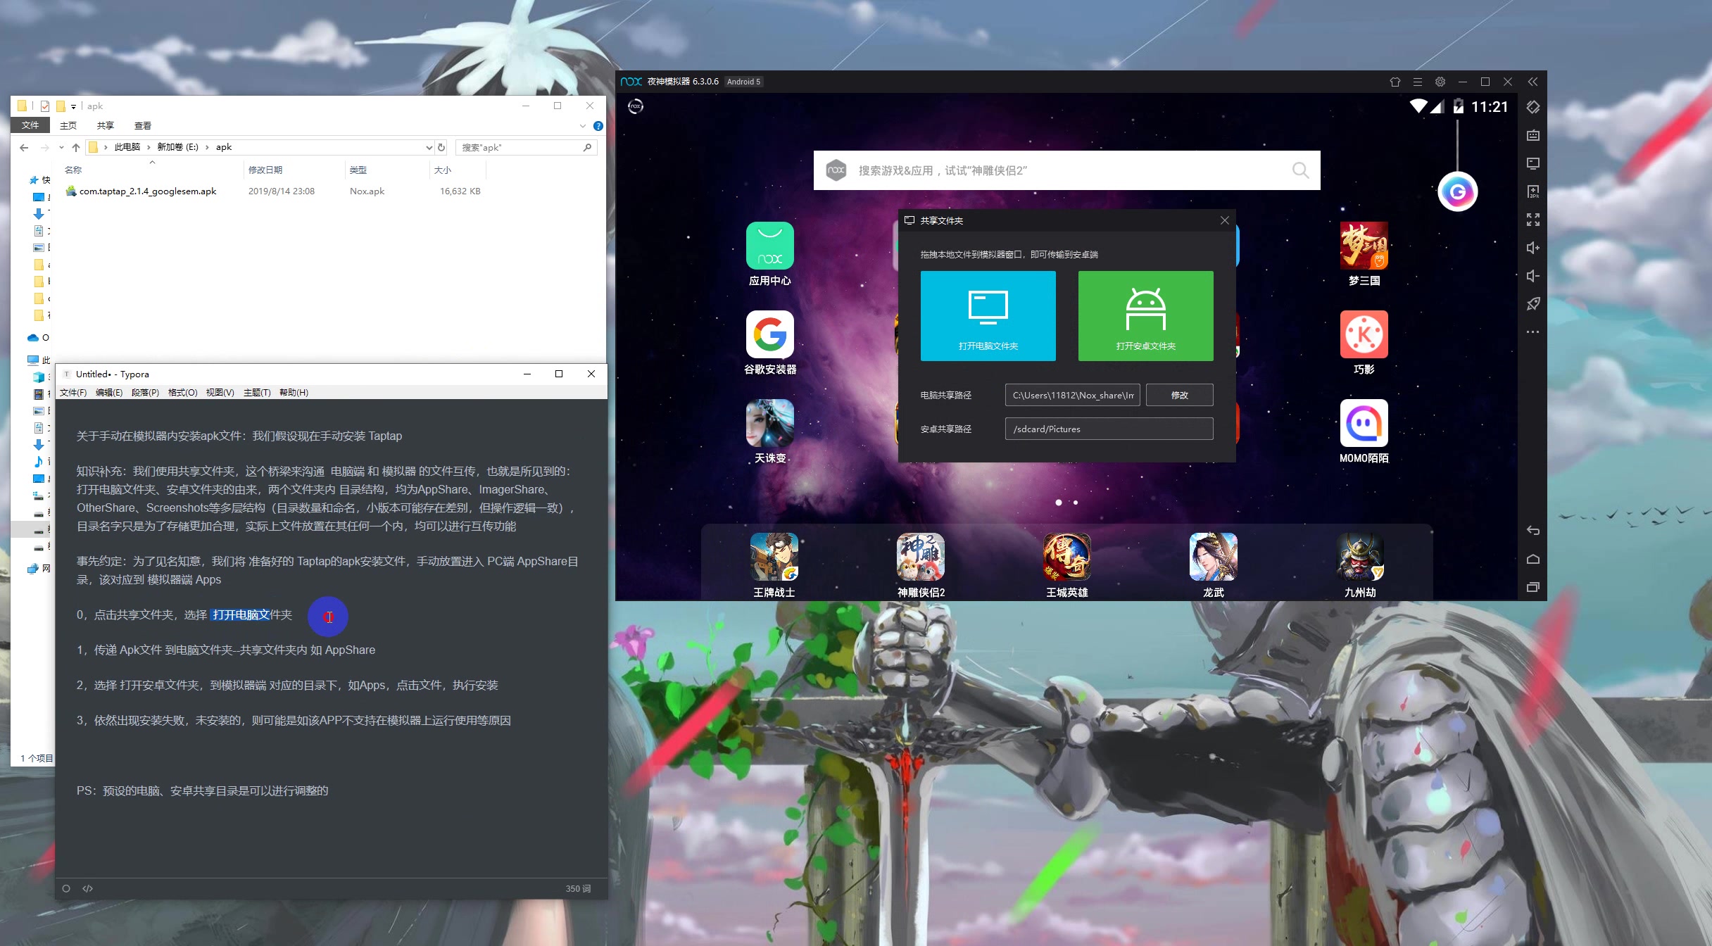Click 打开安卓文件夹 green tile
The image size is (1712, 946).
click(1145, 316)
